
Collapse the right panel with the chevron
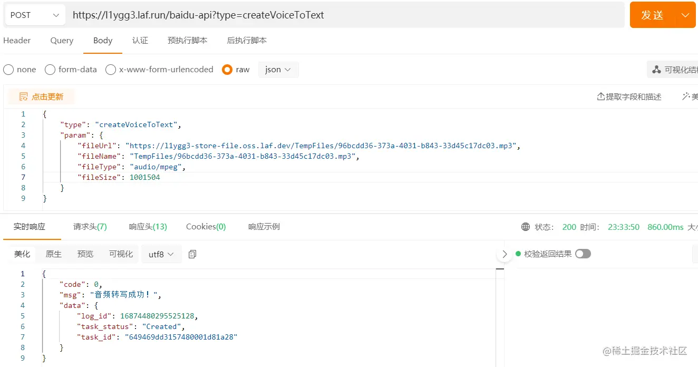point(505,254)
